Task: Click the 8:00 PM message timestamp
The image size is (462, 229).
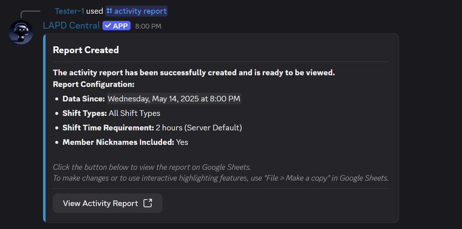Action: 148,26
